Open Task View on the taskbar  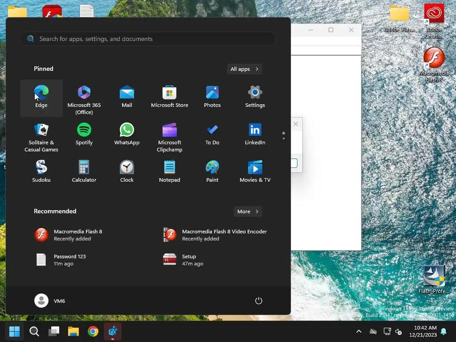(54, 331)
